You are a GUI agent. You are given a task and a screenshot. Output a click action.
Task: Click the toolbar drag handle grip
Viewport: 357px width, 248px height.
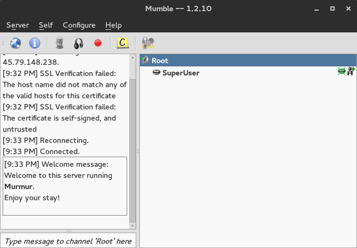3,43
